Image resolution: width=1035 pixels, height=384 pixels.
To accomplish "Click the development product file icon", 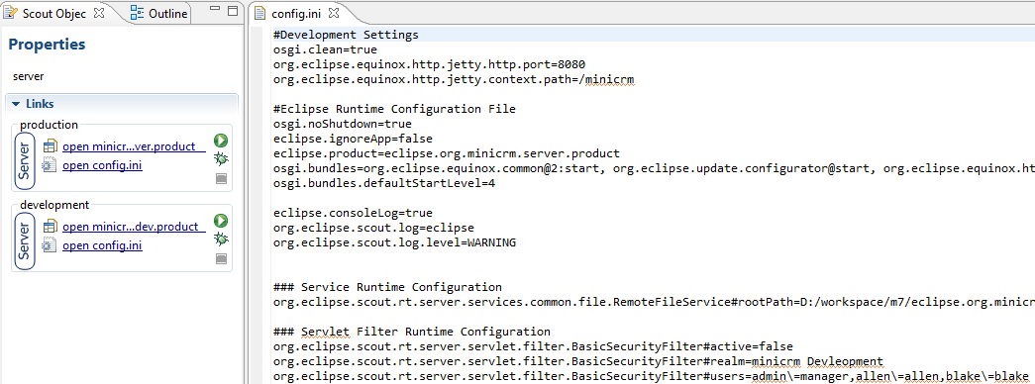I will coord(50,227).
